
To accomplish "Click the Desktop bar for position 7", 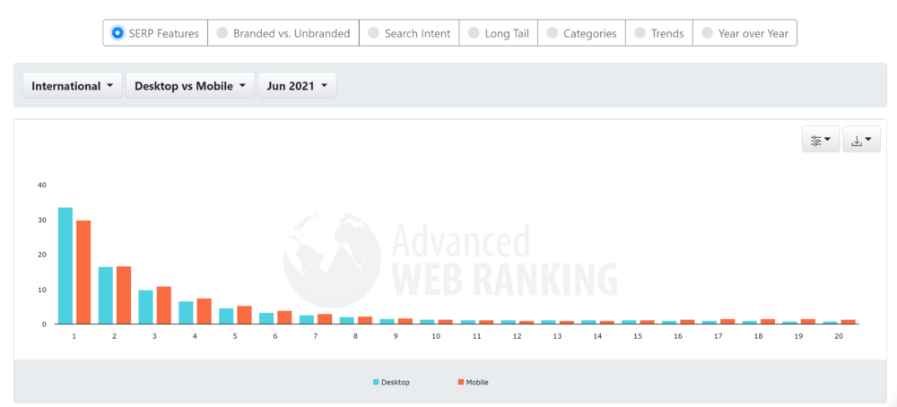I will 307,319.
